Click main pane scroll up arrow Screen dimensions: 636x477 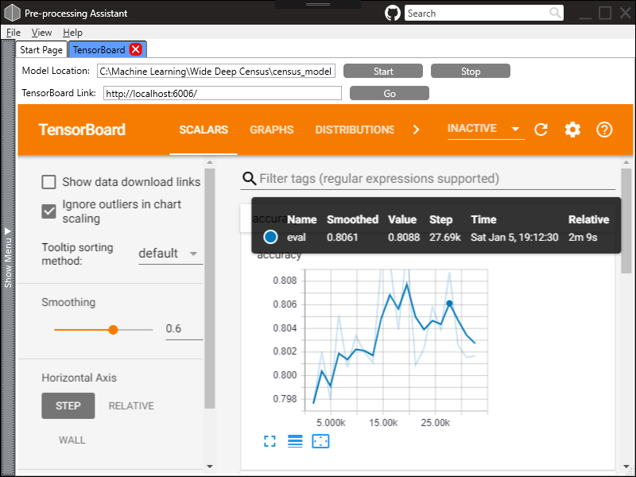pyautogui.click(x=626, y=162)
